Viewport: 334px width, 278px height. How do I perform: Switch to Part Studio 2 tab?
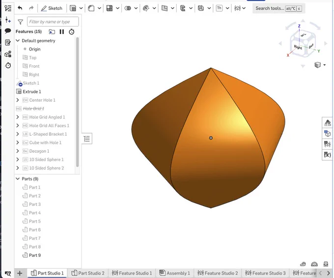click(x=88, y=273)
